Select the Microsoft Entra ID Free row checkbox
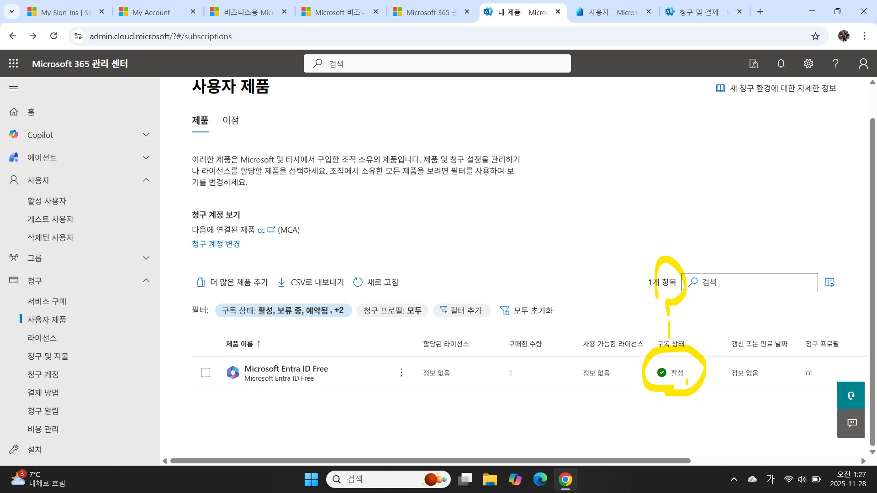Screen dimensions: 877x493 tap(206, 372)
